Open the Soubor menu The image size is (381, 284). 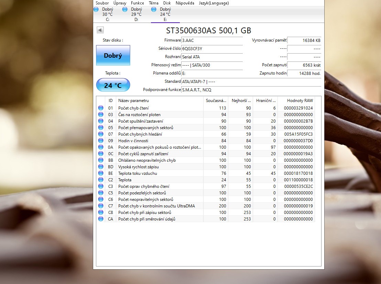click(102, 3)
